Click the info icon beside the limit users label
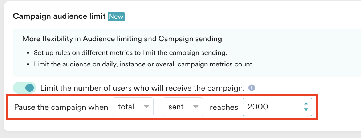361x138 pixels. 252,88
